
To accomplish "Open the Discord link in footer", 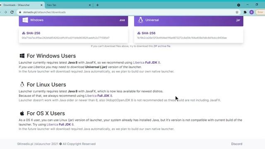I will coord(236,144).
